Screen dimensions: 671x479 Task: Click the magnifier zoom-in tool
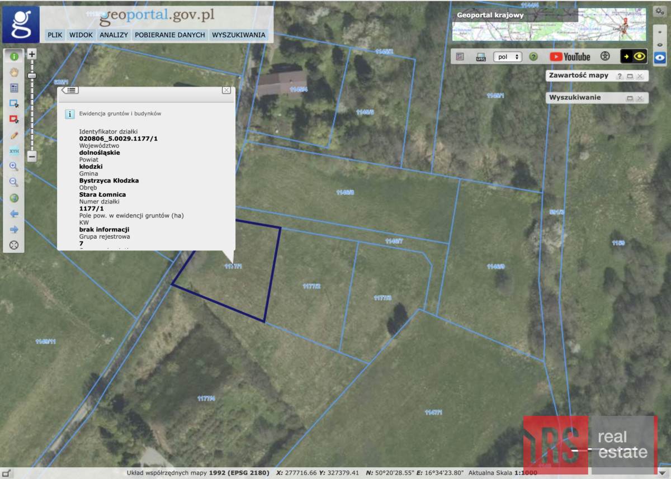[14, 167]
